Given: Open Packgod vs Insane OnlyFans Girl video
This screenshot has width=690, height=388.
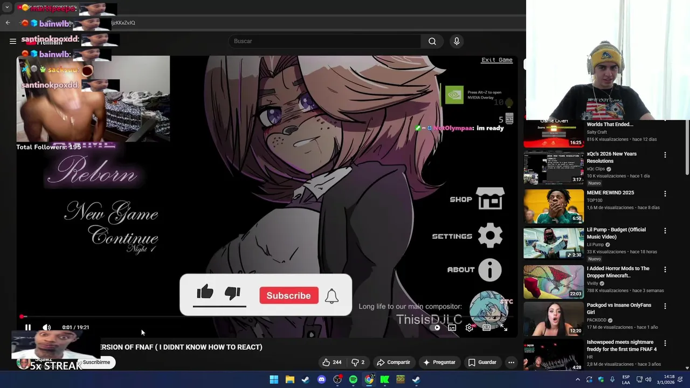Looking at the screenshot, I should 619,309.
